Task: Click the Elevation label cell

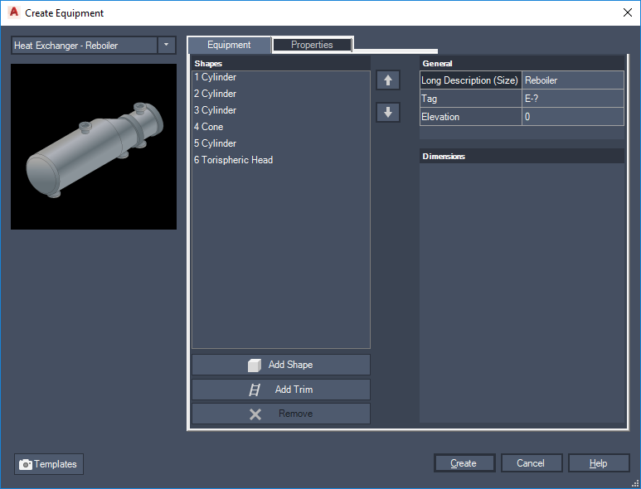Action: click(470, 116)
